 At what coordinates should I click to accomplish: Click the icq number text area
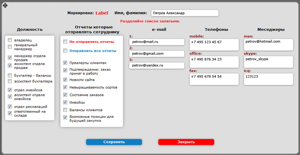[x=268, y=79]
